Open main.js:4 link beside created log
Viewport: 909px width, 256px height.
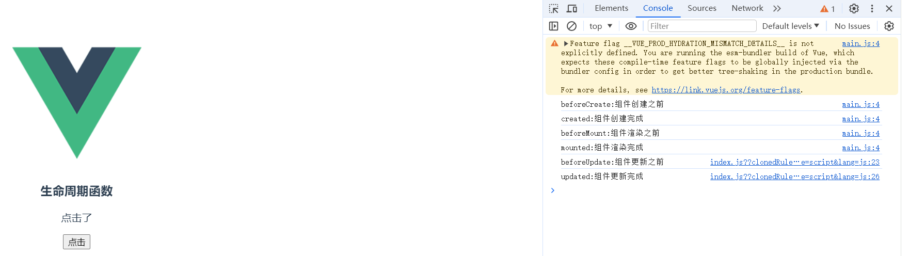[x=860, y=119]
